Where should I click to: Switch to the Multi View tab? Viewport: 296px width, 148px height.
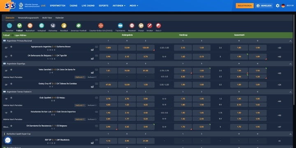pos(47,18)
